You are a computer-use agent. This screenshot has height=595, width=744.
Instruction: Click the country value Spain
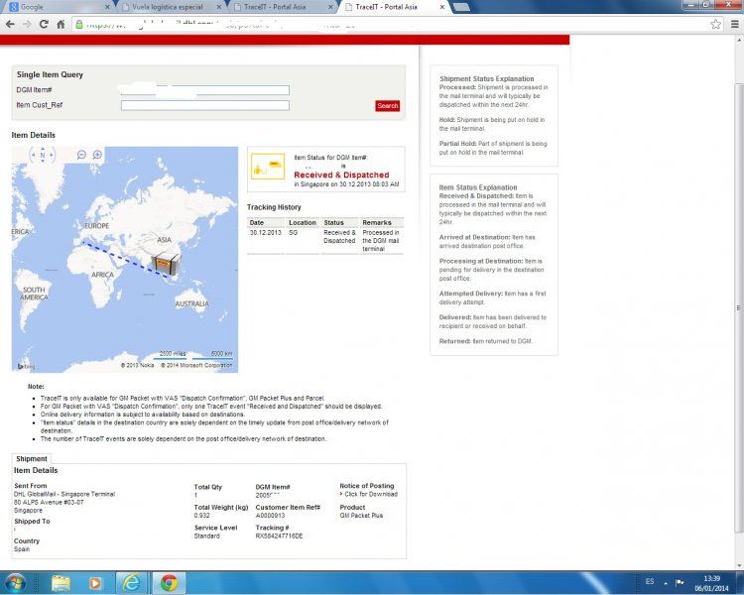22,549
